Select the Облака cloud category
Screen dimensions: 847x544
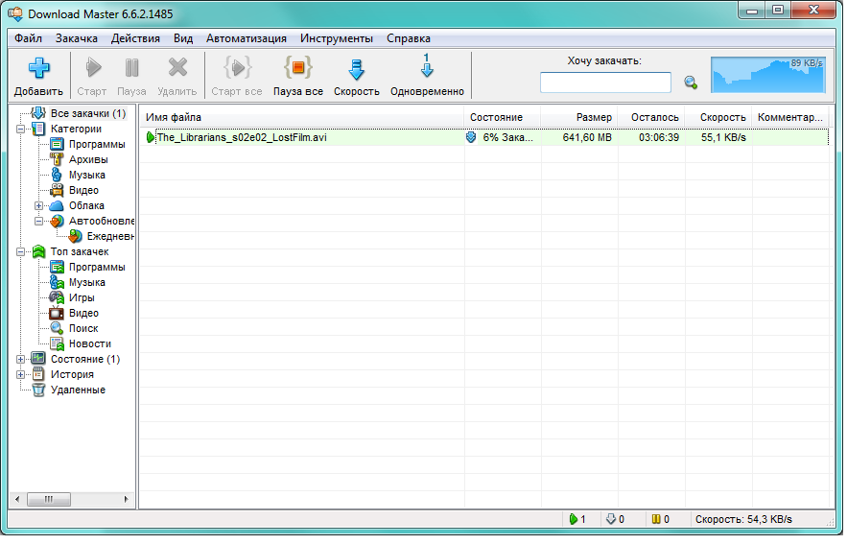pos(86,205)
